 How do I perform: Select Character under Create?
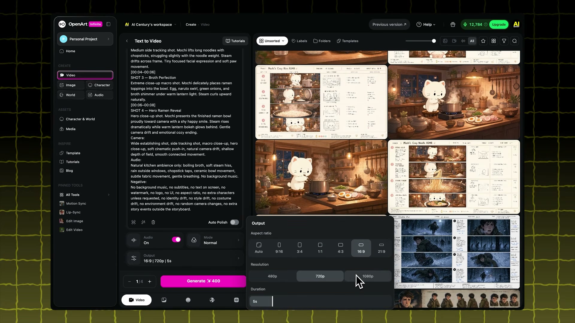click(x=99, y=85)
